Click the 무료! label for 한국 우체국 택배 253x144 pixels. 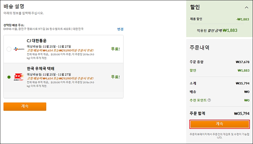pos(115,77)
